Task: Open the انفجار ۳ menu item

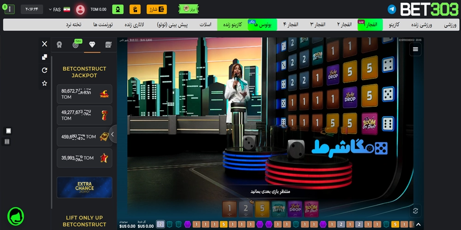Action: [318, 25]
